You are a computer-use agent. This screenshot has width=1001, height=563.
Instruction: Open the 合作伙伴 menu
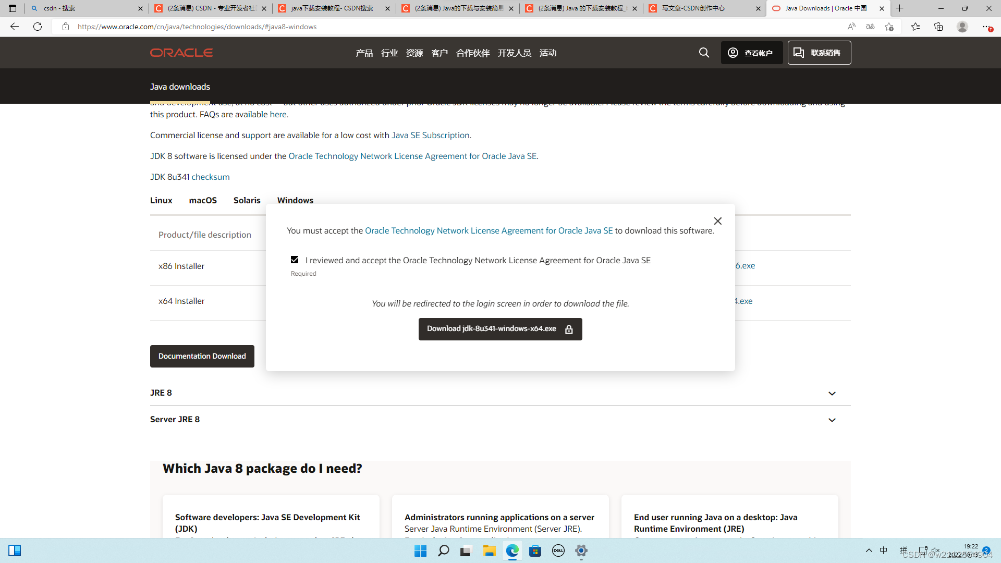pyautogui.click(x=473, y=53)
